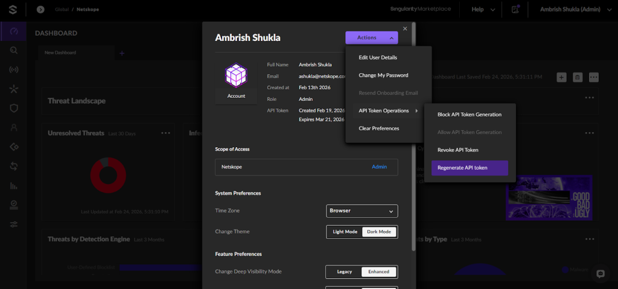Screen dimensions: 618x289
Task: Close the user details panel
Action: [x=405, y=28]
